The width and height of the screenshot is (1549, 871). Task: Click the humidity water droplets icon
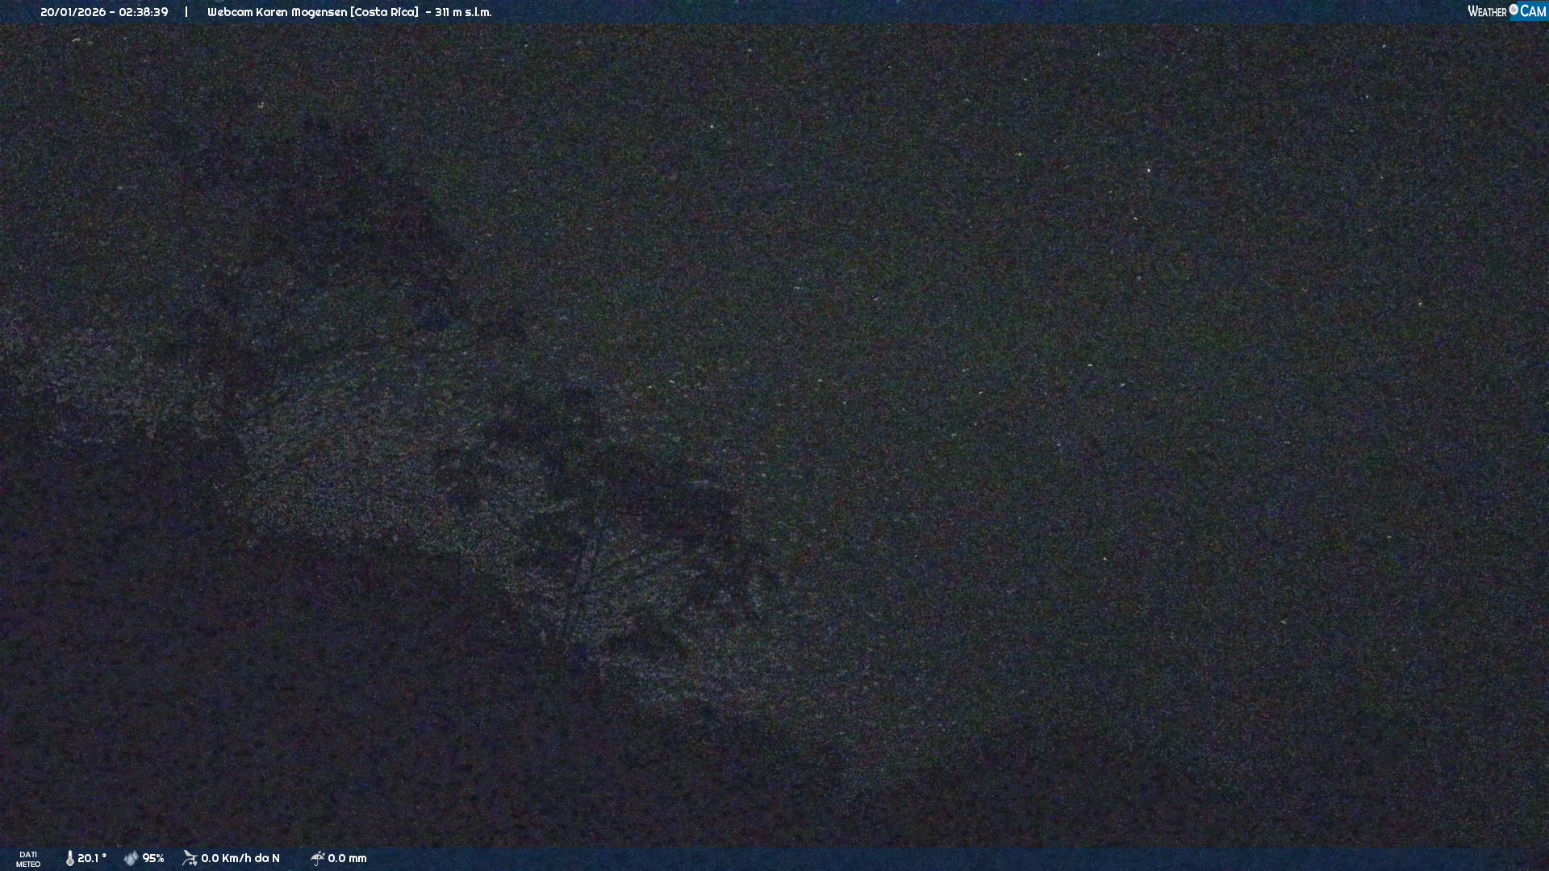(x=131, y=858)
